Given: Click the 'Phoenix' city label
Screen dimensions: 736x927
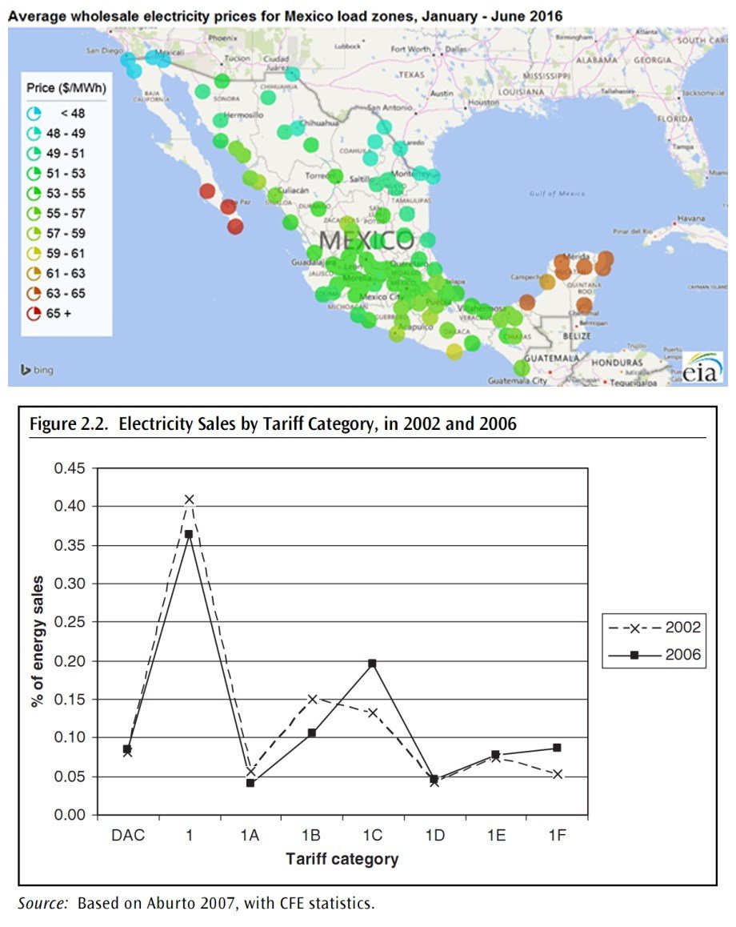Looking at the screenshot, I should coord(222,38).
